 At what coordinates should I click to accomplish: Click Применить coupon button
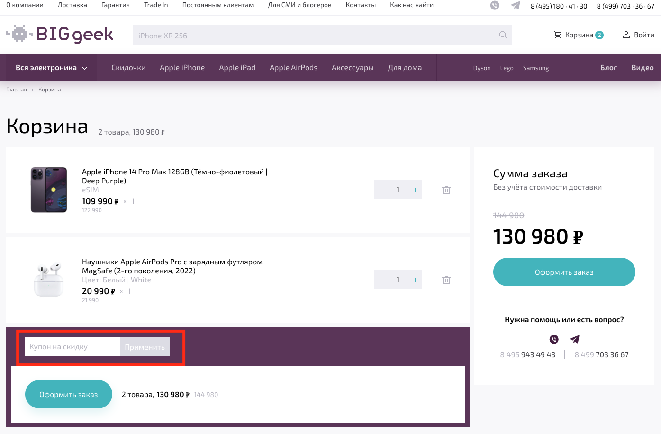(x=145, y=347)
